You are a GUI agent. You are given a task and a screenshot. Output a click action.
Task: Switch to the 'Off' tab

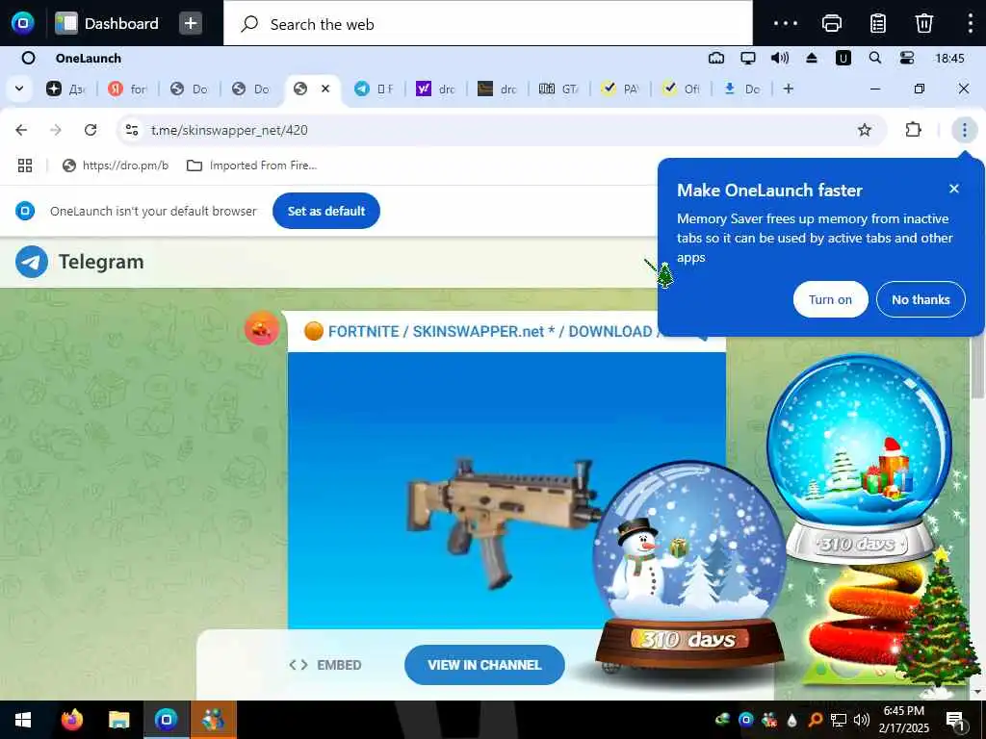tap(682, 89)
